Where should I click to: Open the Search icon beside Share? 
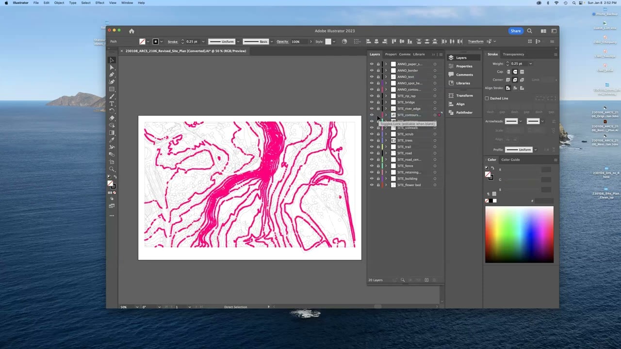tap(529, 31)
